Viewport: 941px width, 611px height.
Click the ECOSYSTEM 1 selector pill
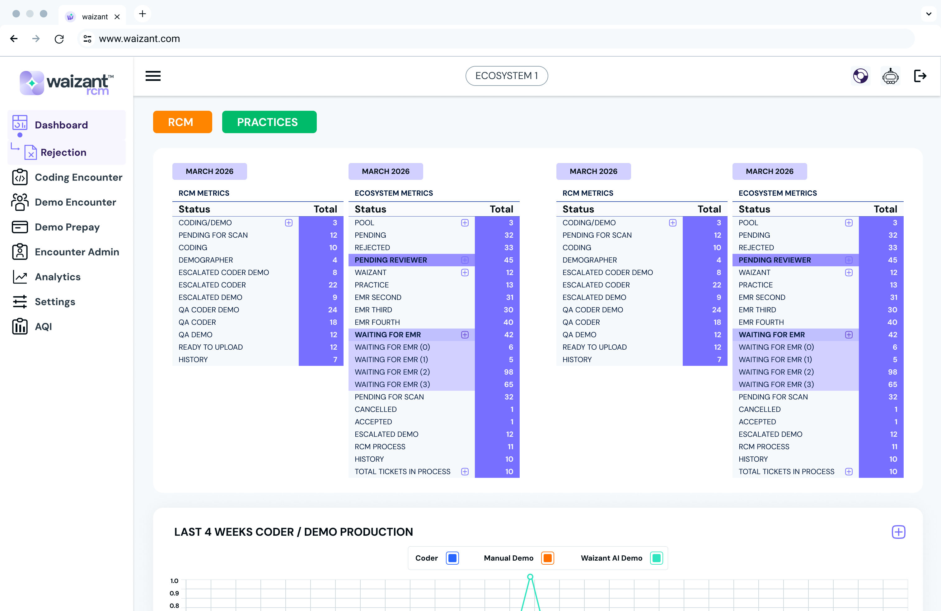tap(507, 76)
